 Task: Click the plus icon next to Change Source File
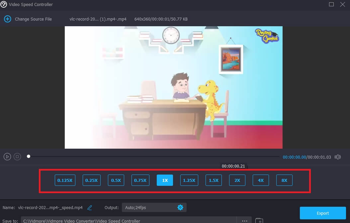coord(7,19)
